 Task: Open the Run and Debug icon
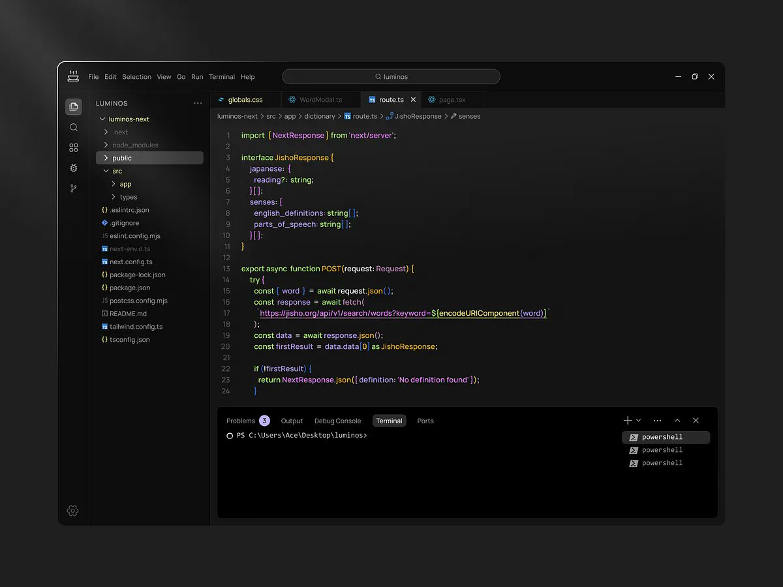(74, 168)
